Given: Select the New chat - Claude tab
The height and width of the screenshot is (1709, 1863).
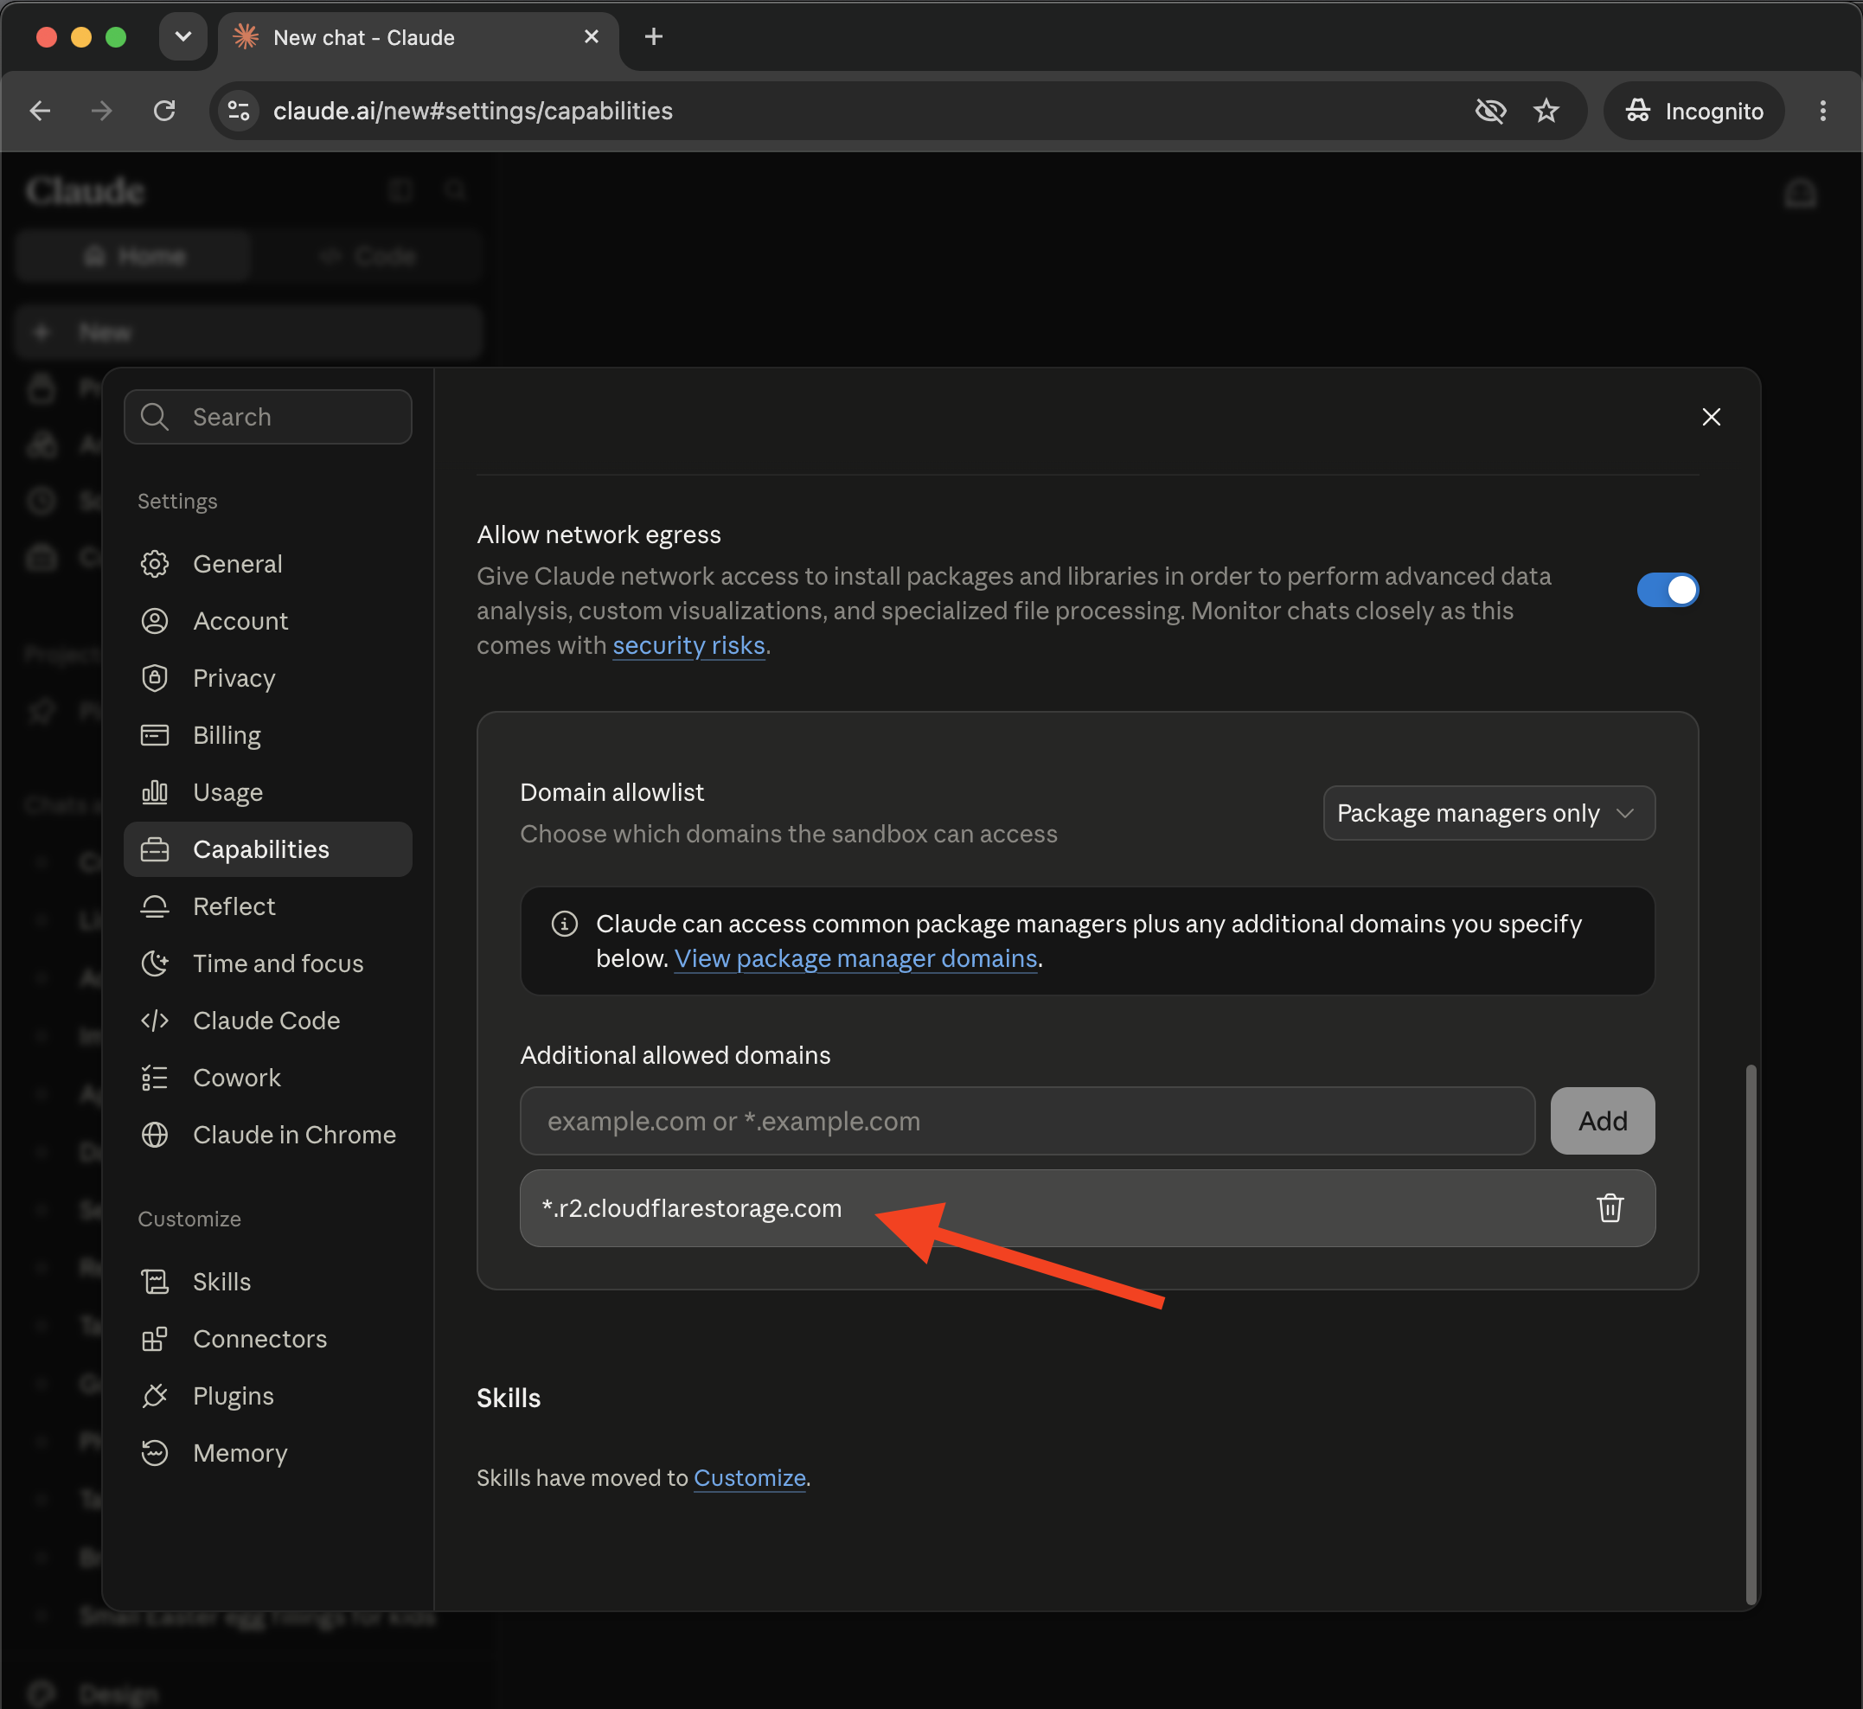Looking at the screenshot, I should click(x=416, y=39).
